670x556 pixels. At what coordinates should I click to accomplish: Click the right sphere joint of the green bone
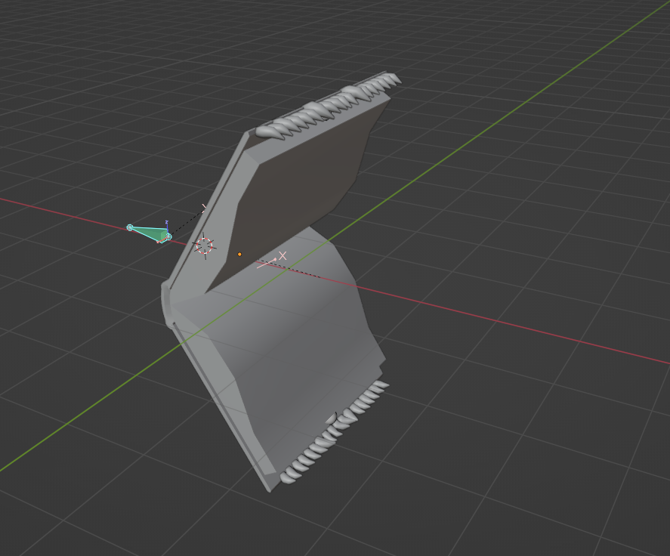[168, 237]
